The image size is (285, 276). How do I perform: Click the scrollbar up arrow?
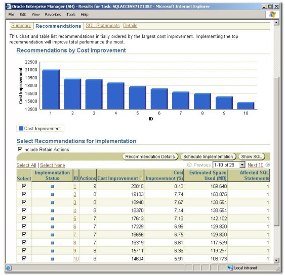[x=276, y=23]
